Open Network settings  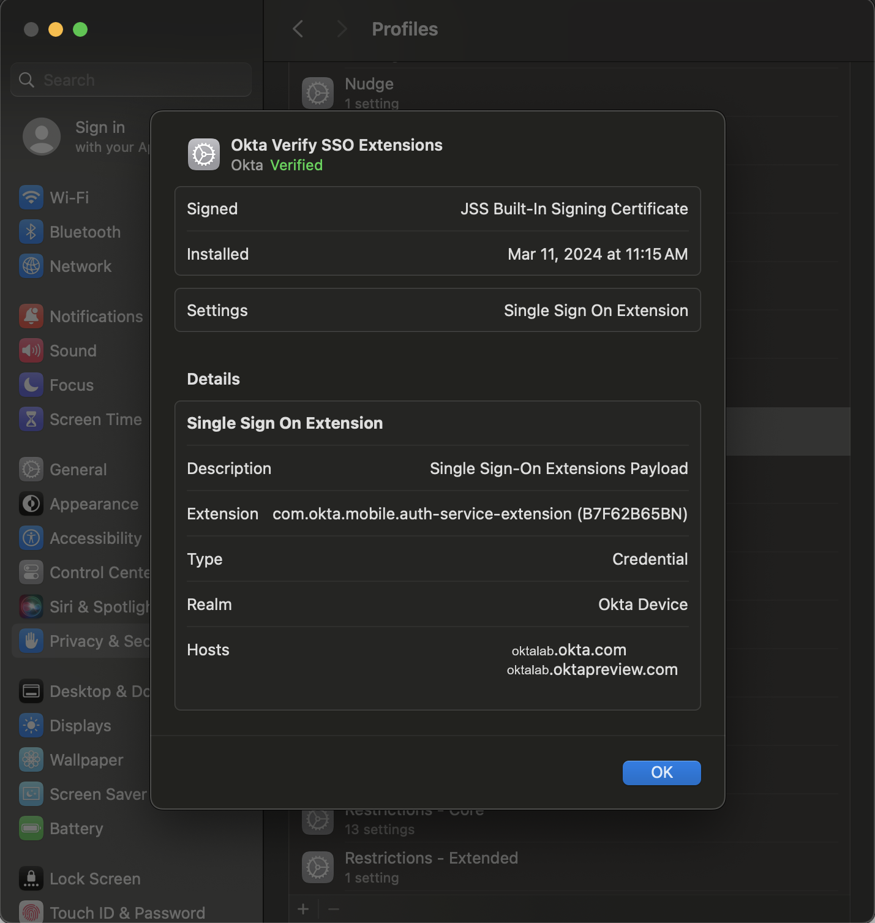coord(80,266)
